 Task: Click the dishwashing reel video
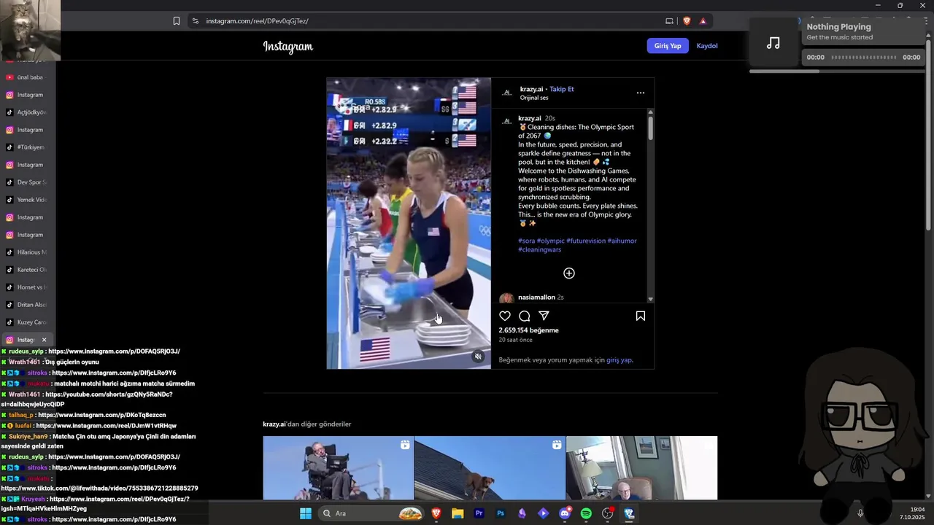click(x=409, y=223)
